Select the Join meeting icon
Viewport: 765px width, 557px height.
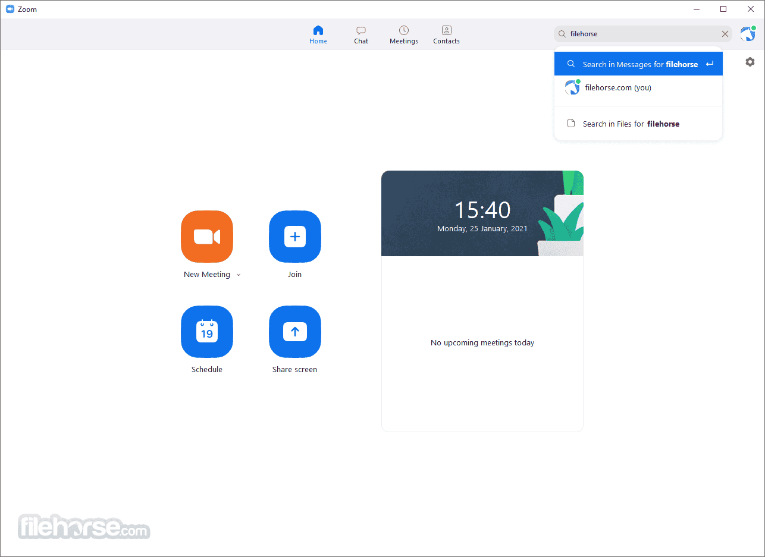pos(294,237)
